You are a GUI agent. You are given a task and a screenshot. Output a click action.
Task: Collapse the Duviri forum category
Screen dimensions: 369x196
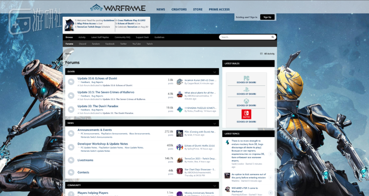[215, 72]
